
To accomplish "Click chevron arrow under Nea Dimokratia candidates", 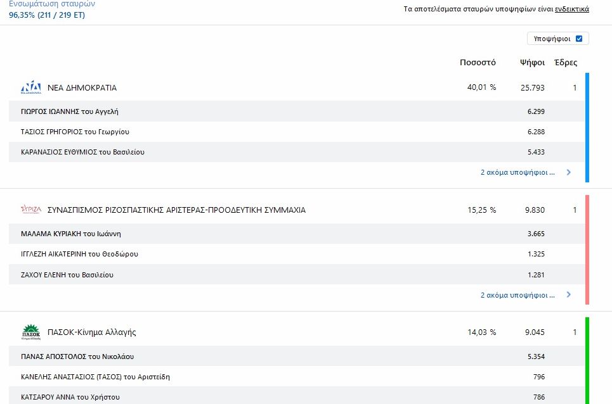I will pyautogui.click(x=568, y=172).
